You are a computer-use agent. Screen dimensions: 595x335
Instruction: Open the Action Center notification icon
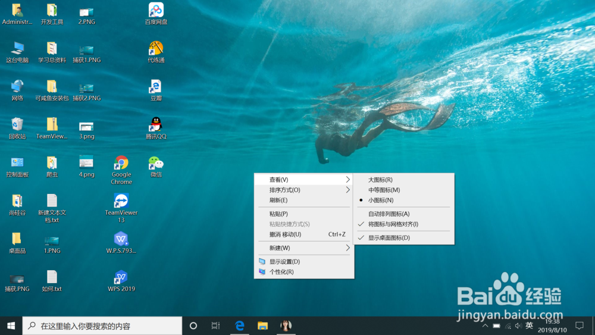[x=579, y=325]
